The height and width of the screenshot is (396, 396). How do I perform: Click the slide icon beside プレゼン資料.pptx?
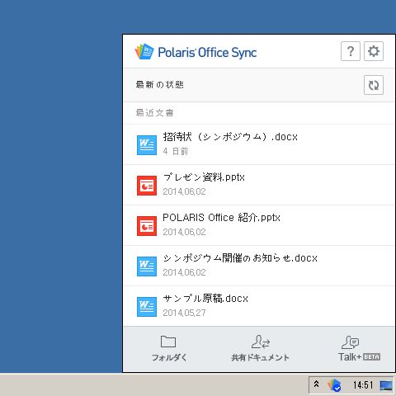coord(147,186)
